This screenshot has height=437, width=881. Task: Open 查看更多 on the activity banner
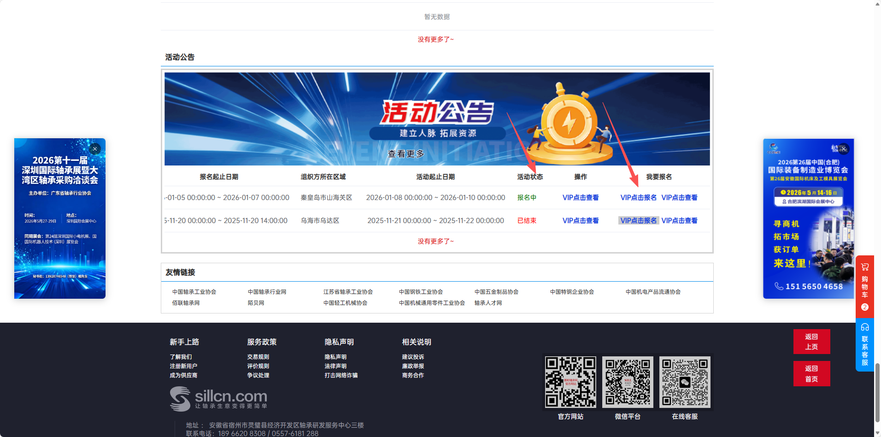(x=406, y=154)
